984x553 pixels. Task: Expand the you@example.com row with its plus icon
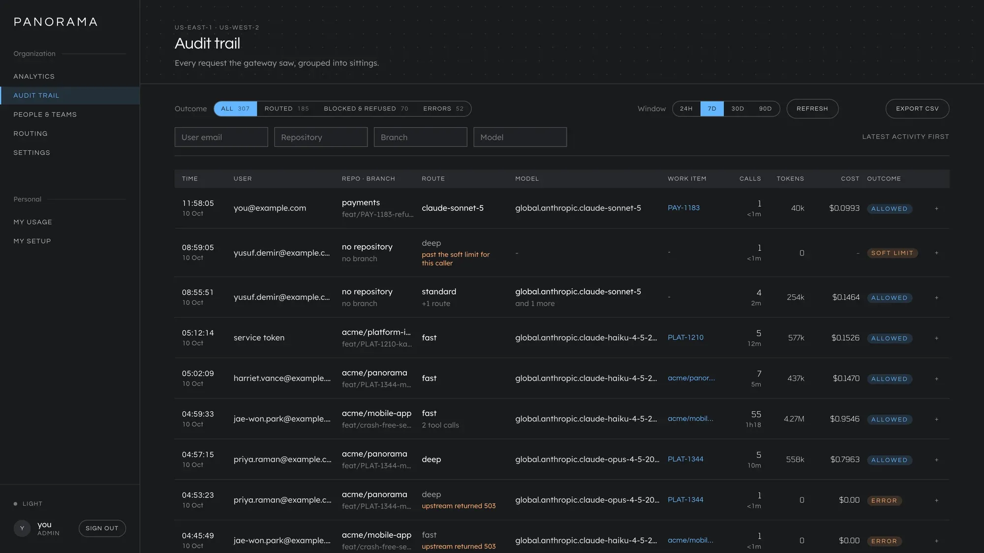click(936, 208)
